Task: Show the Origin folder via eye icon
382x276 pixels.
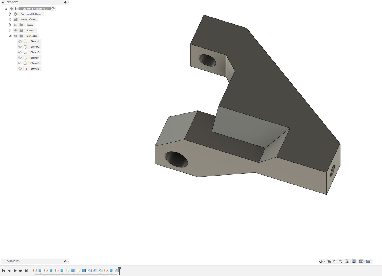Action: tap(16, 25)
